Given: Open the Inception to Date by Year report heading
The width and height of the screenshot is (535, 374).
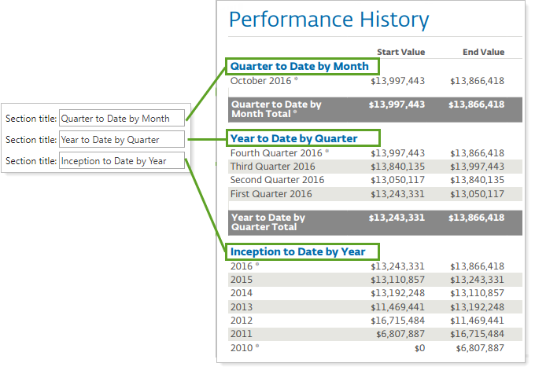Looking at the screenshot, I should [x=297, y=251].
